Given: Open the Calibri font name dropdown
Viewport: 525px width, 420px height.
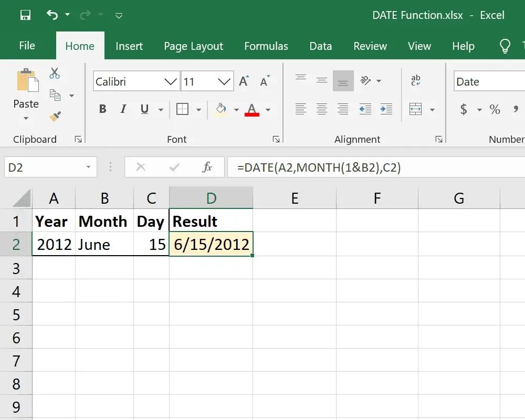Looking at the screenshot, I should pos(171,81).
